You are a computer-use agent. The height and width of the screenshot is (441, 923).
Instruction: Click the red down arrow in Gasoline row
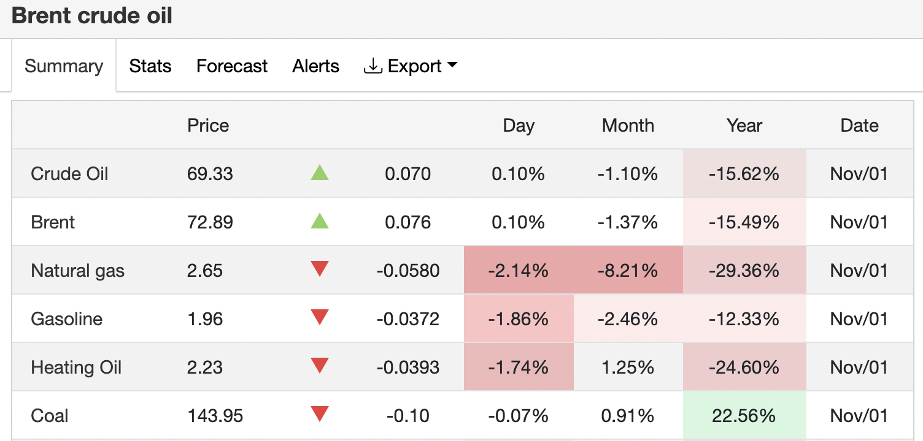[320, 317]
